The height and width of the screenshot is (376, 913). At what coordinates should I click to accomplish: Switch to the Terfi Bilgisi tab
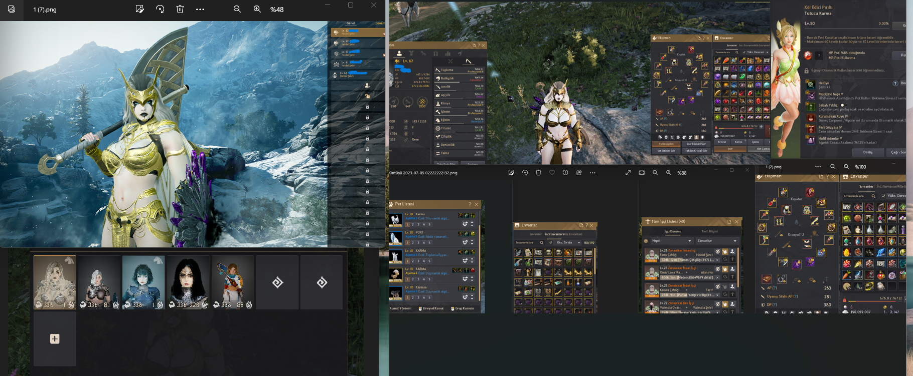[x=709, y=231]
